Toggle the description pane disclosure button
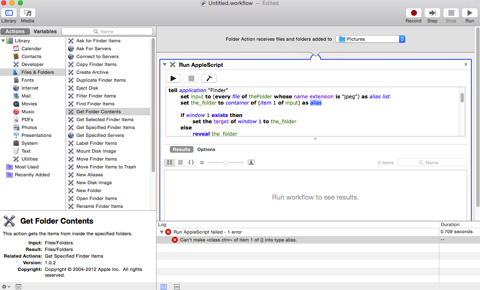 click(19, 287)
